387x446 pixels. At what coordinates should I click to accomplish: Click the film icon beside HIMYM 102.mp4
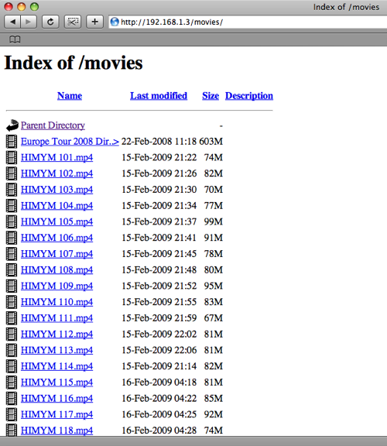[12, 173]
